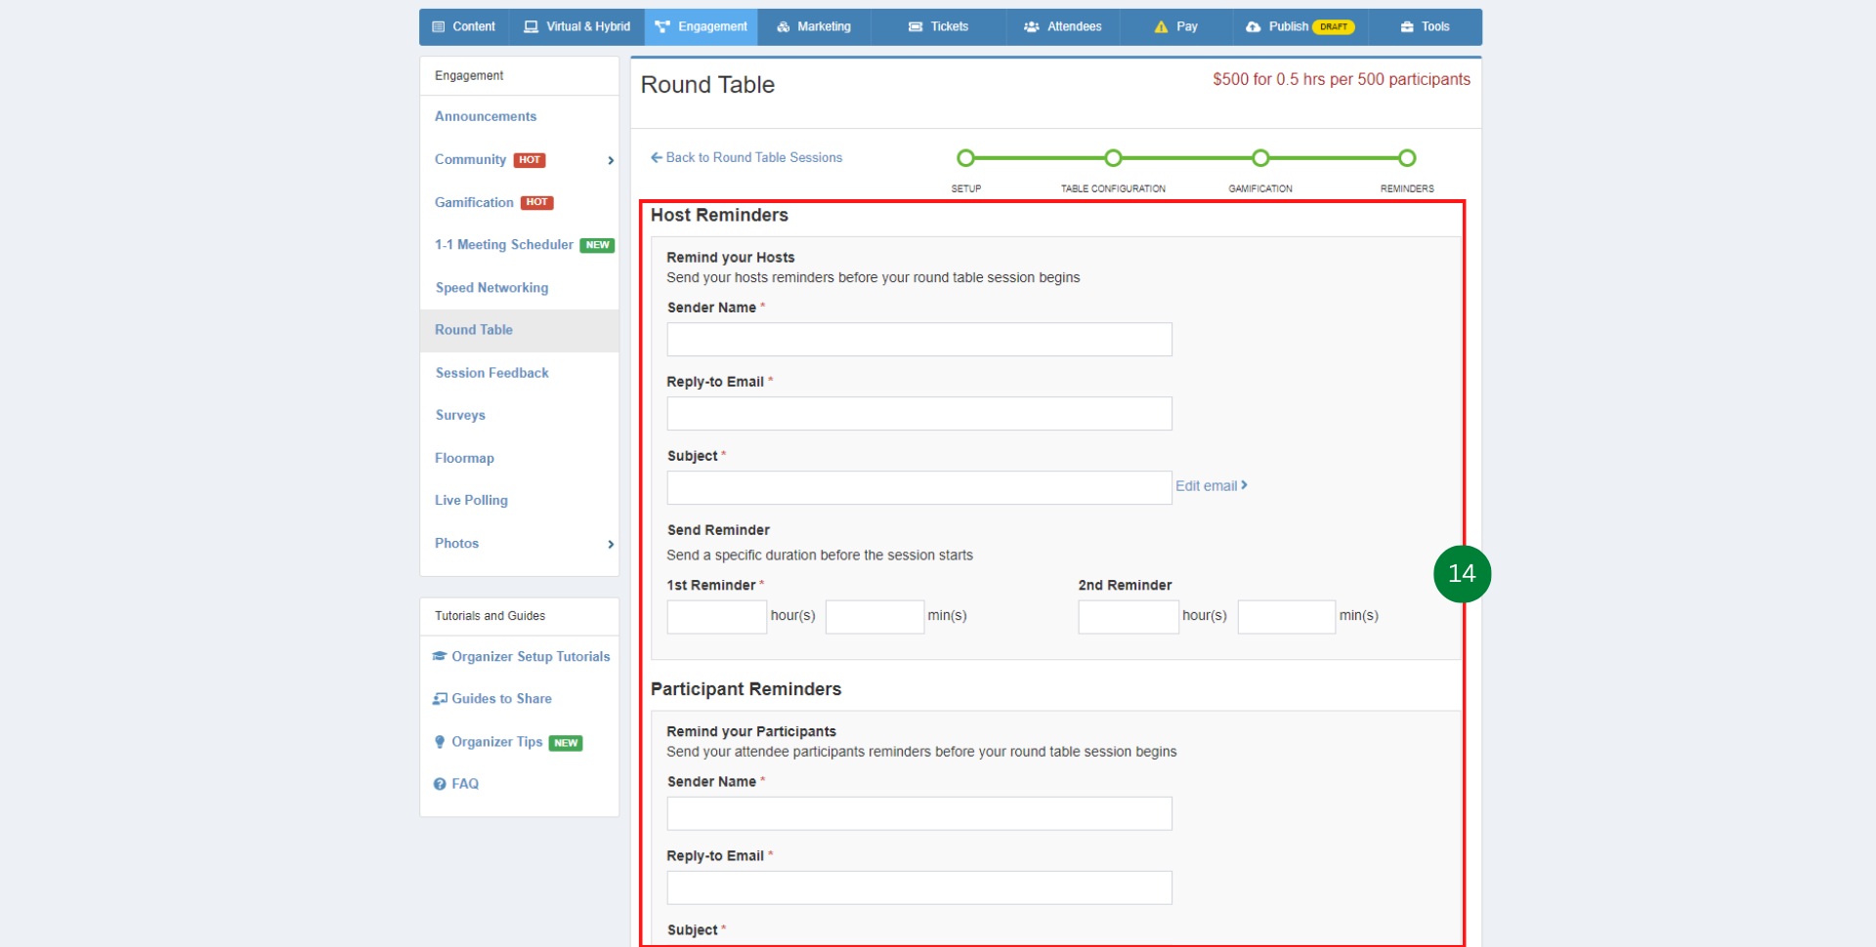The image size is (1876, 947).
Task: Click the Guides to Share icon
Action: [x=440, y=699]
